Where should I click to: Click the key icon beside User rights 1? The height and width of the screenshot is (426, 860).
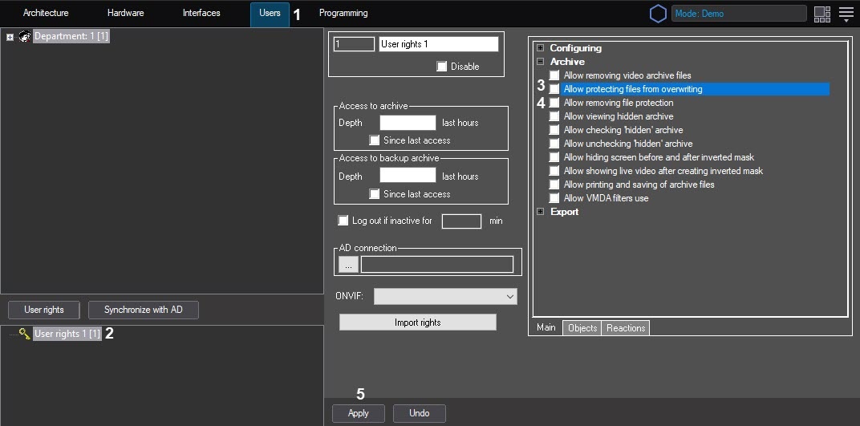coord(24,334)
